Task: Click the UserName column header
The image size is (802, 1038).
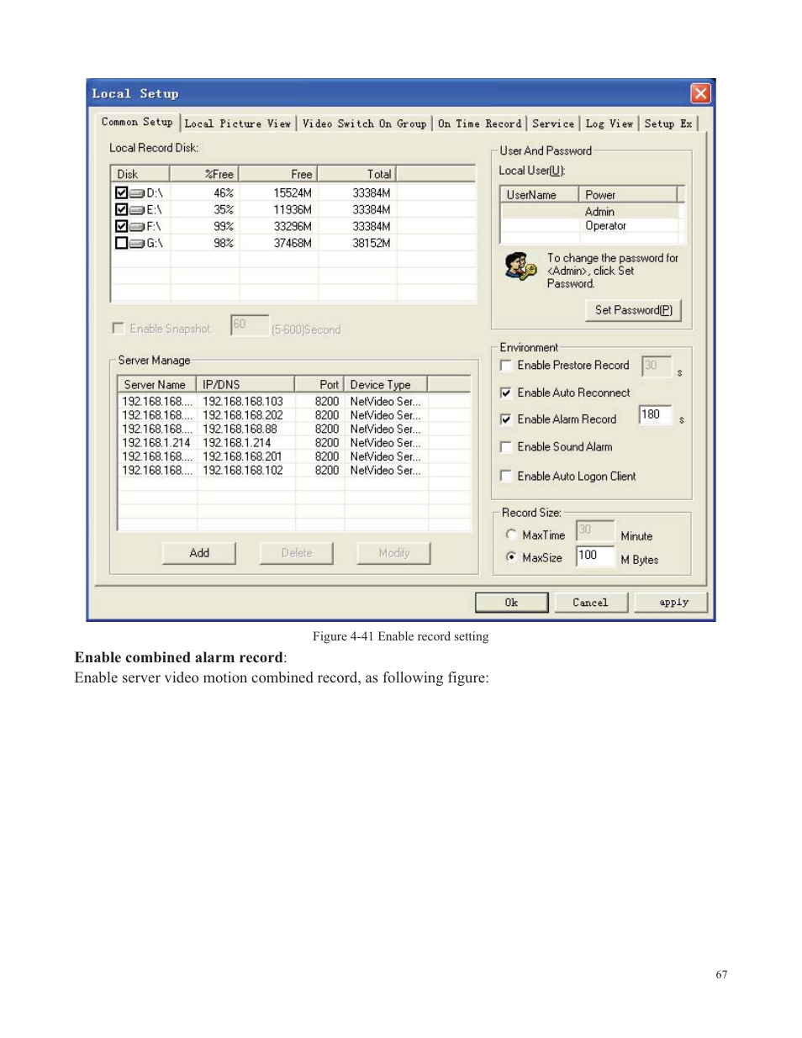Action: tap(540, 195)
